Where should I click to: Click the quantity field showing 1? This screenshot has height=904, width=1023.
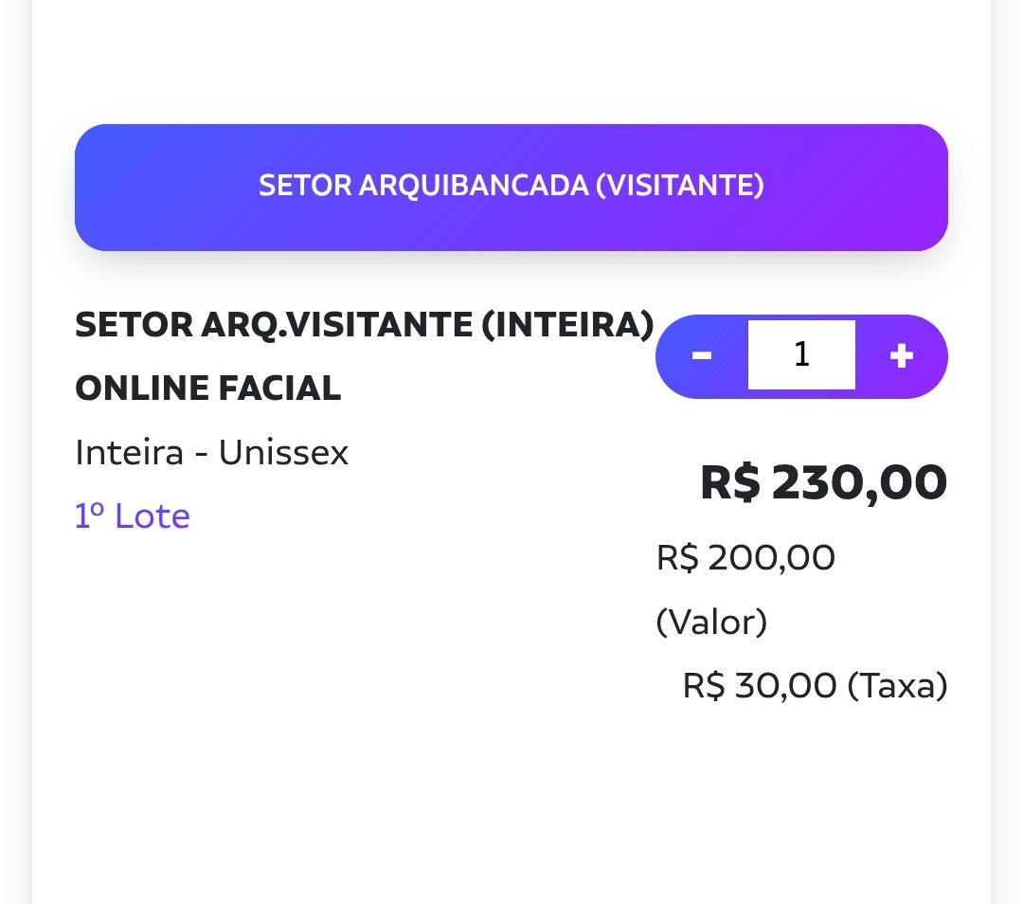coord(801,355)
